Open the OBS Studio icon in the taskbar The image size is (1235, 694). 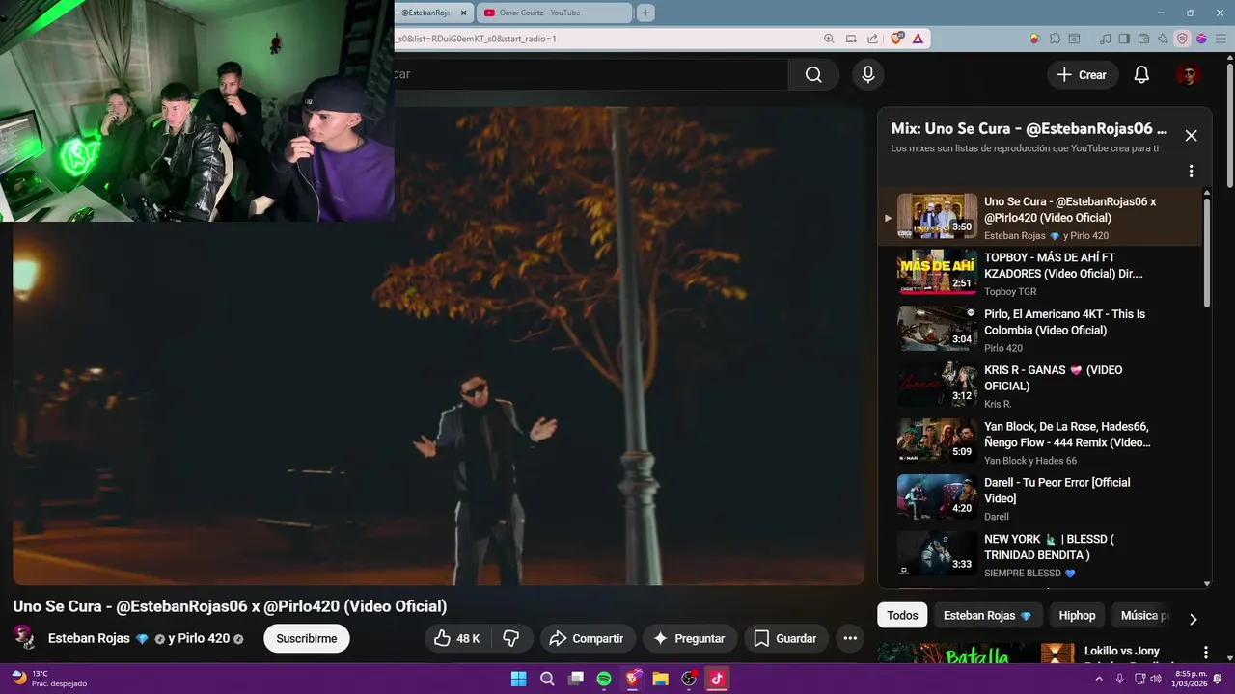coord(689,679)
